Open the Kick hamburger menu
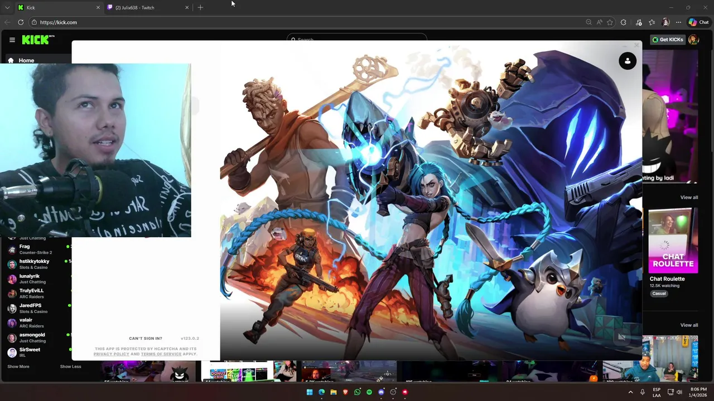This screenshot has width=714, height=401. pyautogui.click(x=12, y=40)
